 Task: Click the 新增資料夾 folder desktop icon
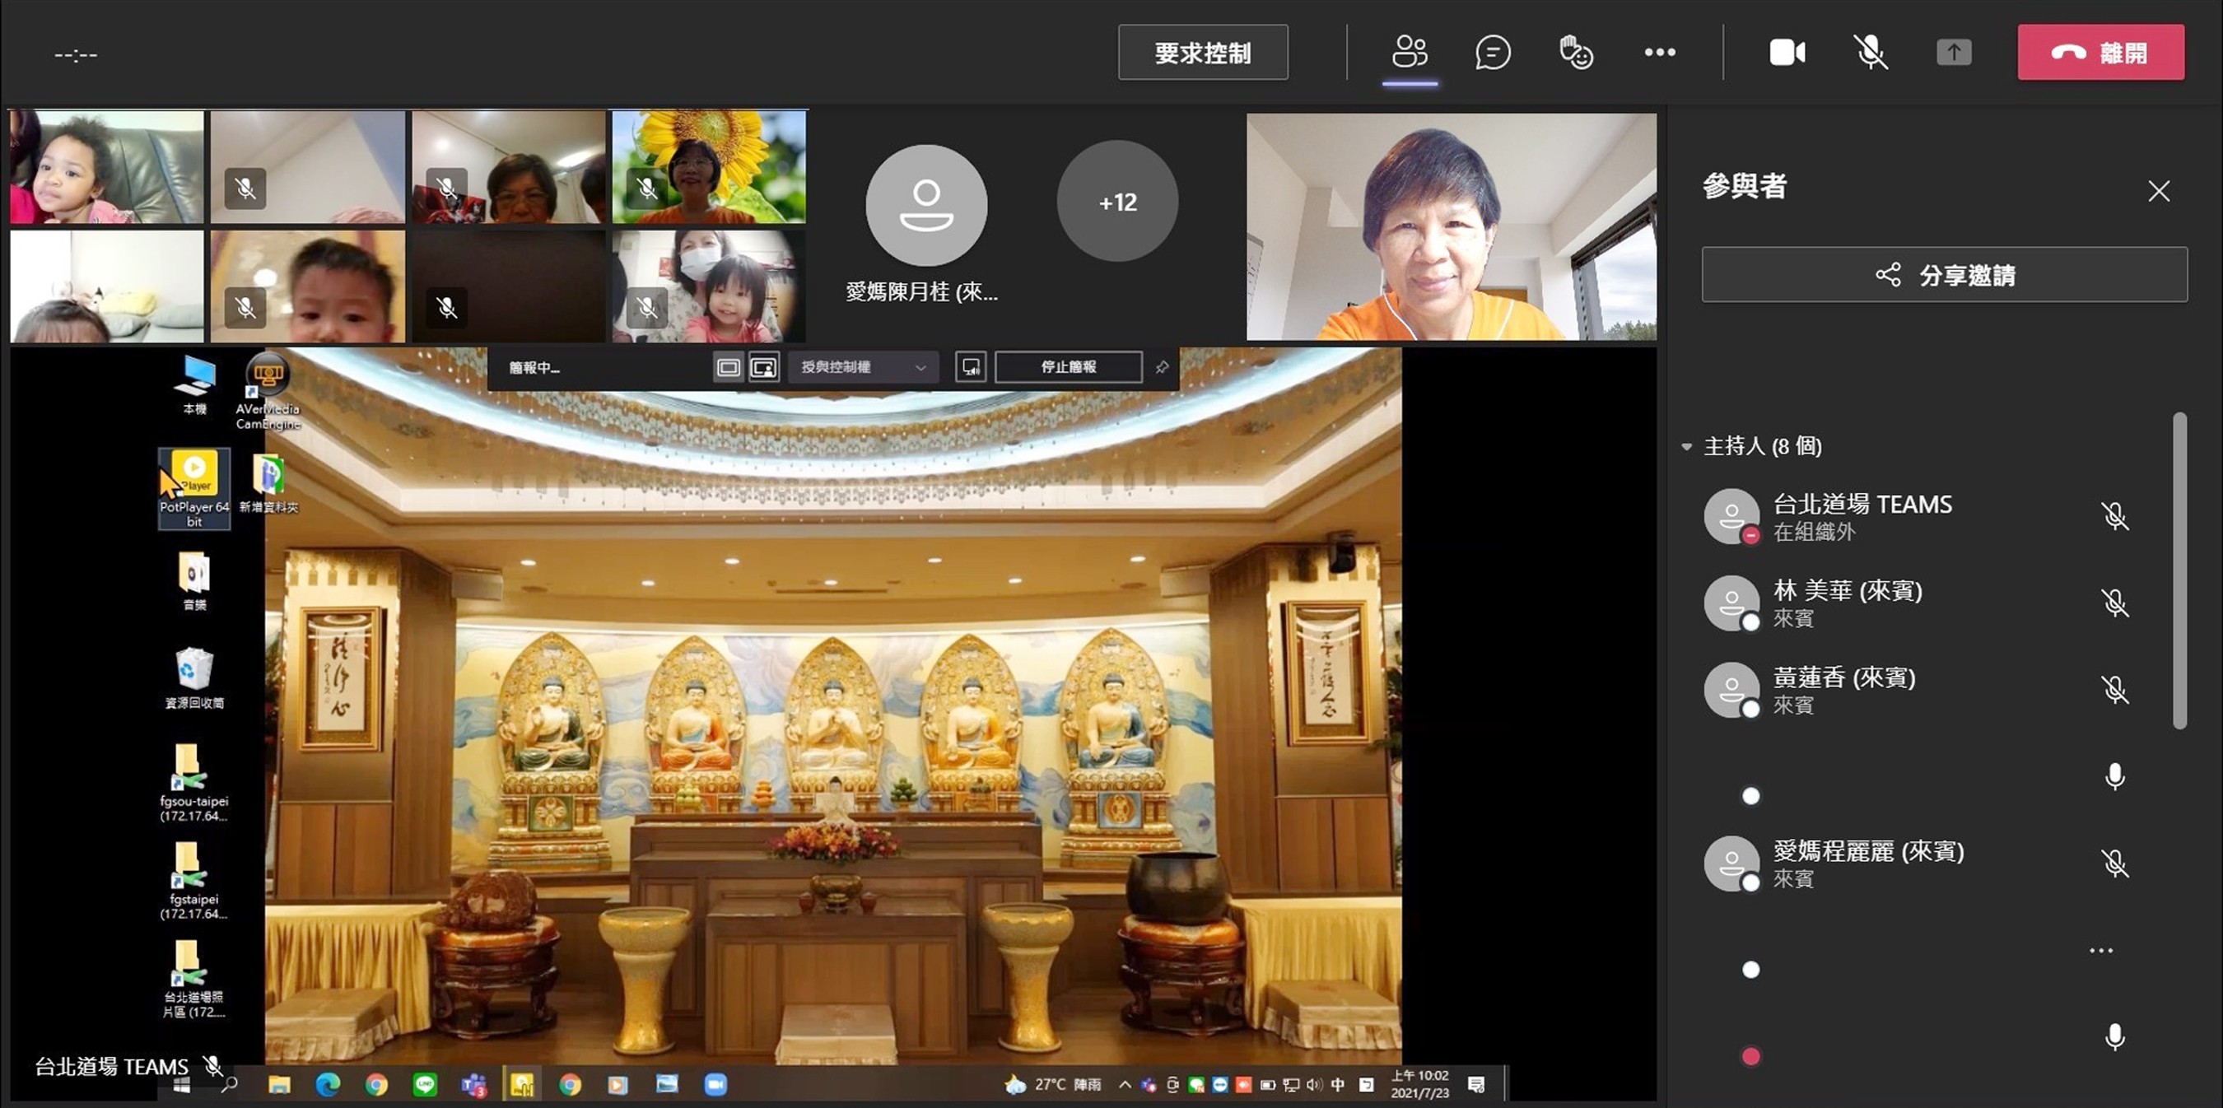coord(268,483)
